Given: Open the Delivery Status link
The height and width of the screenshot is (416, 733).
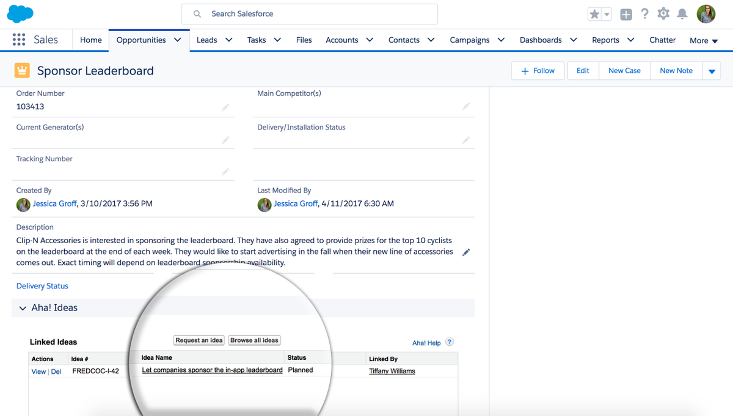Looking at the screenshot, I should coord(42,286).
